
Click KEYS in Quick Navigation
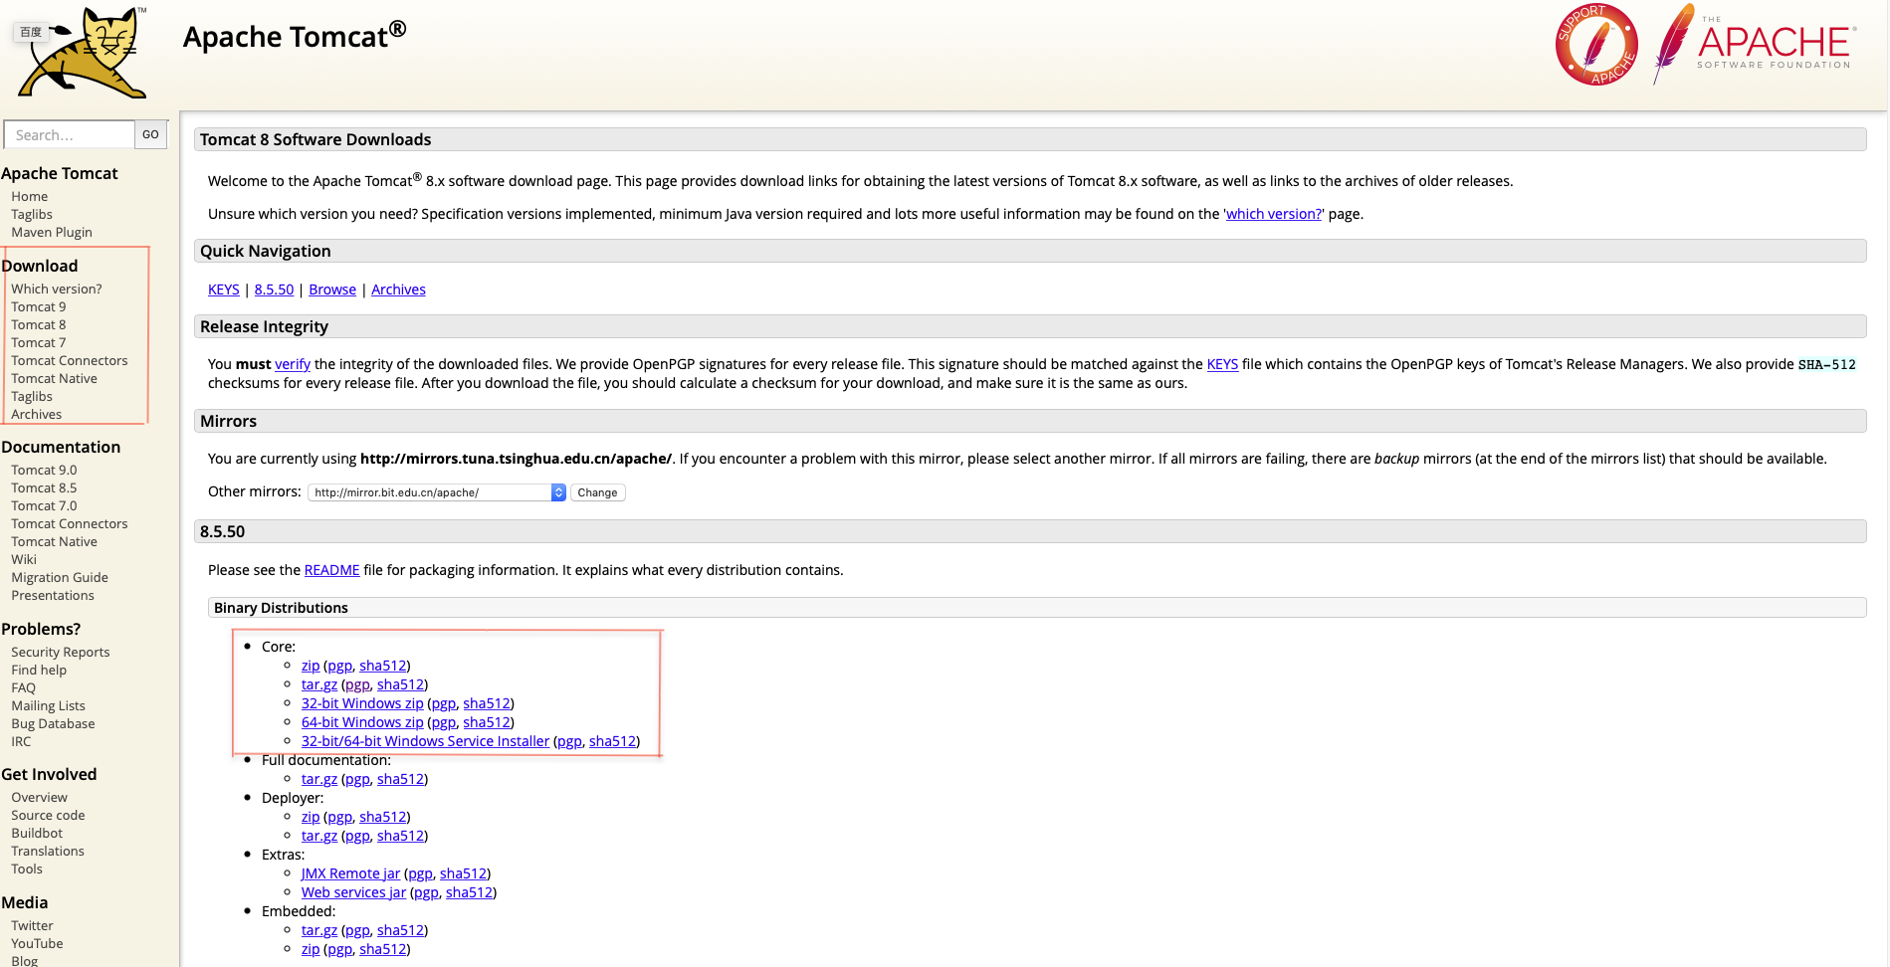click(224, 290)
